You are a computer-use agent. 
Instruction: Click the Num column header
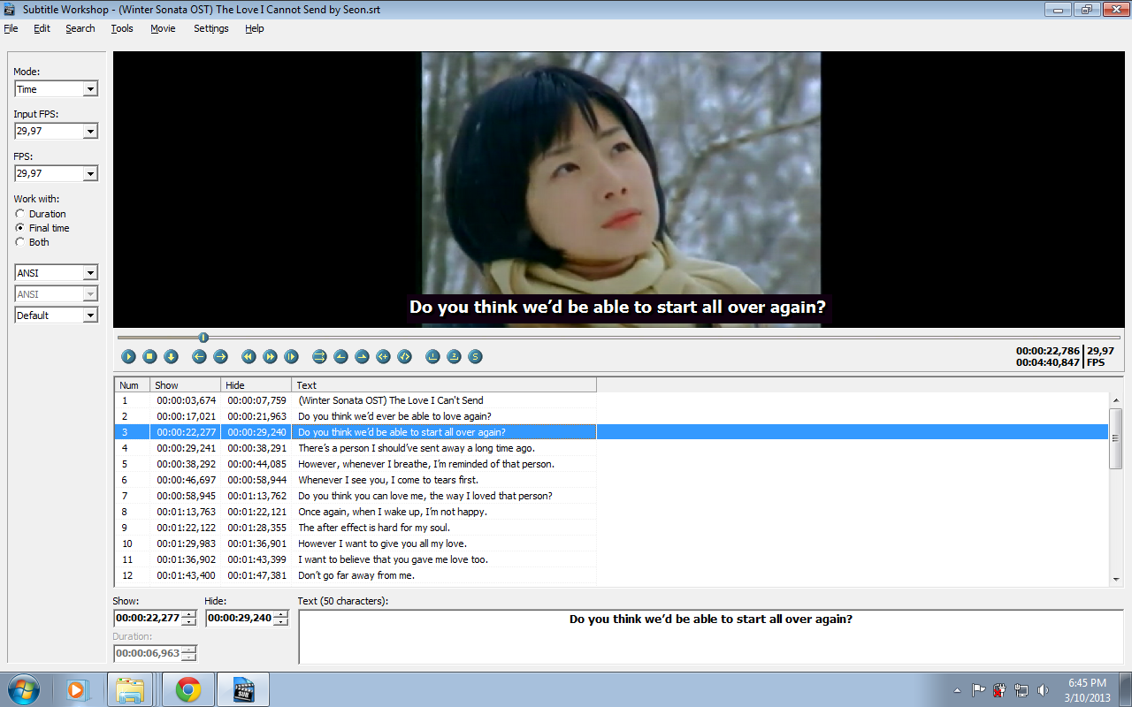pos(132,385)
